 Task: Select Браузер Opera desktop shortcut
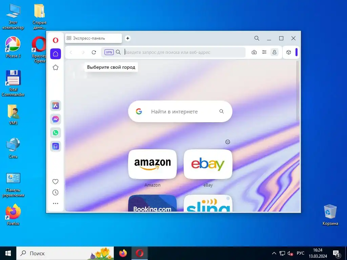pos(39,49)
